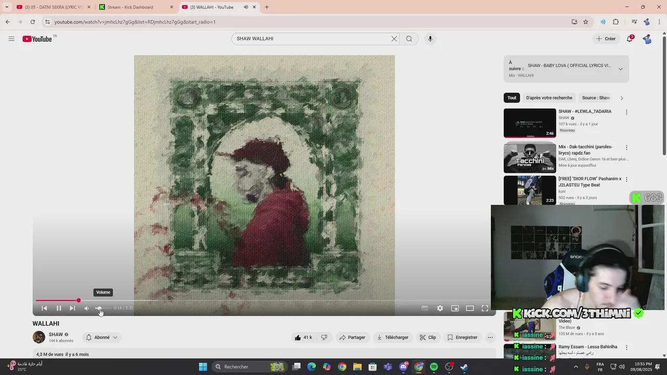Start voice search with the microphone
The width and height of the screenshot is (667, 375).
[x=430, y=39]
